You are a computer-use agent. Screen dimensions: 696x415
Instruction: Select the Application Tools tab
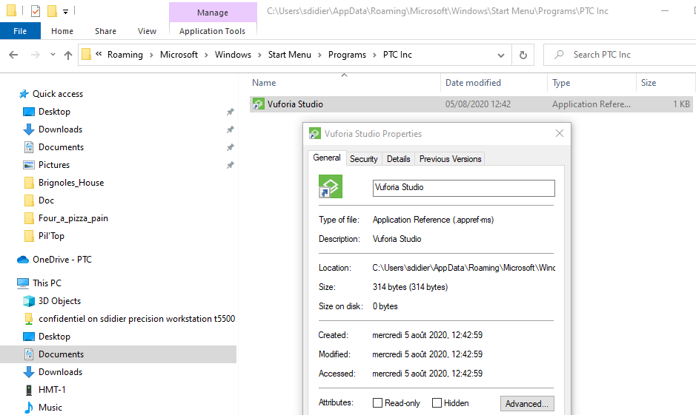point(212,31)
